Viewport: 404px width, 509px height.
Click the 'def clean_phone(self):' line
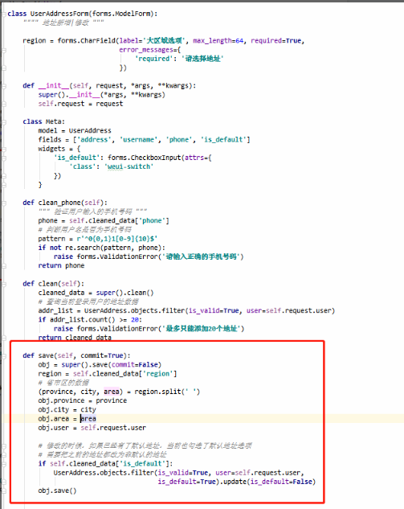point(65,203)
